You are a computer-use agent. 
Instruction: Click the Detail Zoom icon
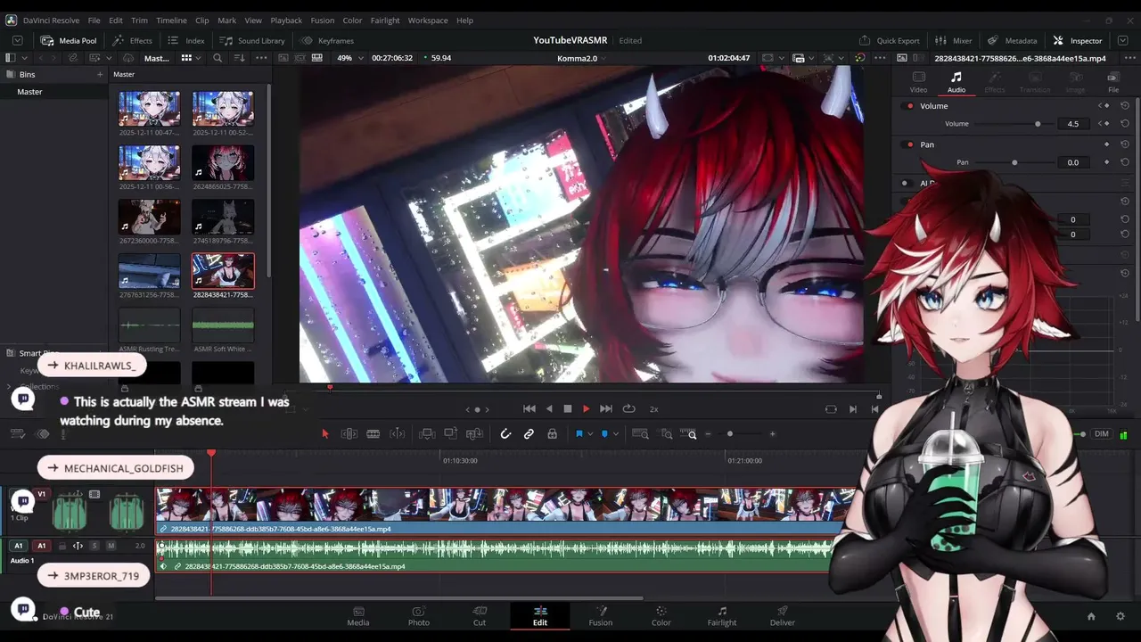pyautogui.click(x=667, y=434)
